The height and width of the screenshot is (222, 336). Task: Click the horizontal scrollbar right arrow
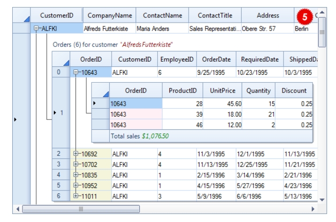313,208
